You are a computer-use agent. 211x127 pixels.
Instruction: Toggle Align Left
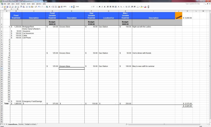tap(108, 7)
